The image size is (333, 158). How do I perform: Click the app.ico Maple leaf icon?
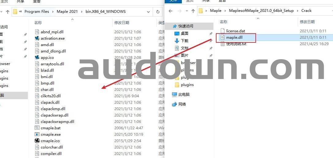tap(37, 58)
